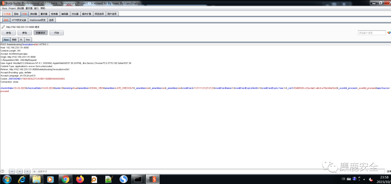Click the Cookie JSESSIONID header line

[33, 79]
